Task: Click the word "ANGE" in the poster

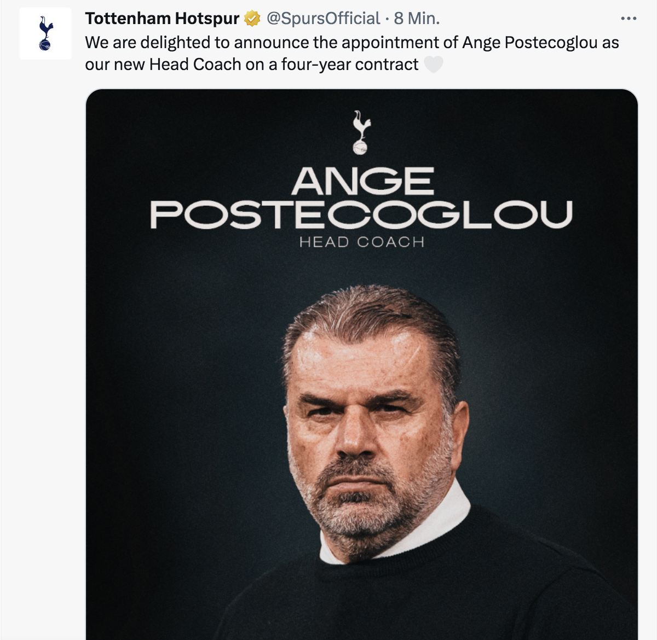Action: pyautogui.click(x=362, y=181)
